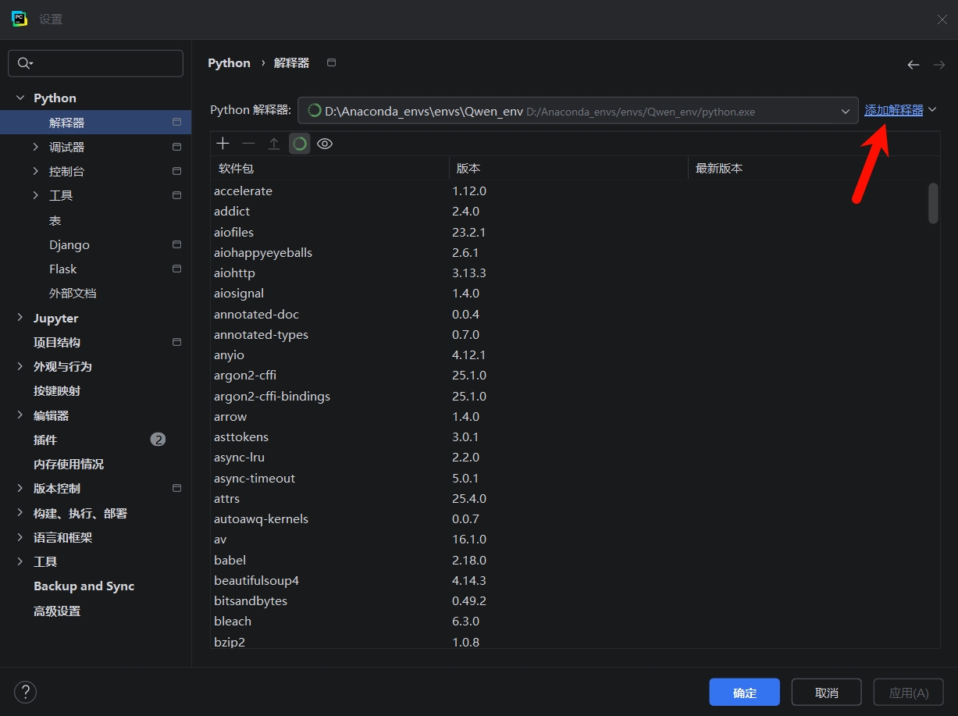Image resolution: width=958 pixels, height=716 pixels.
Task: Select 解释器 in the settings tree
Action: pyautogui.click(x=95, y=123)
